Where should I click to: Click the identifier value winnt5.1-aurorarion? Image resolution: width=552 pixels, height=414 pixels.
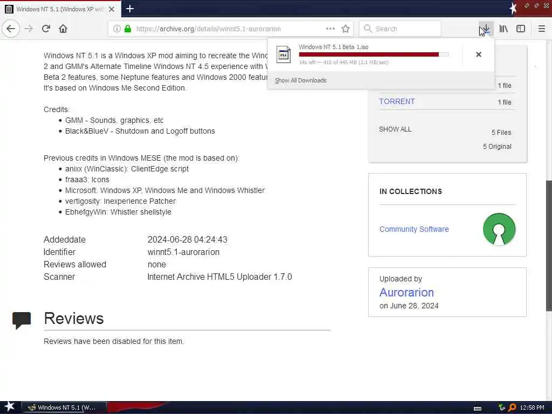click(x=183, y=252)
